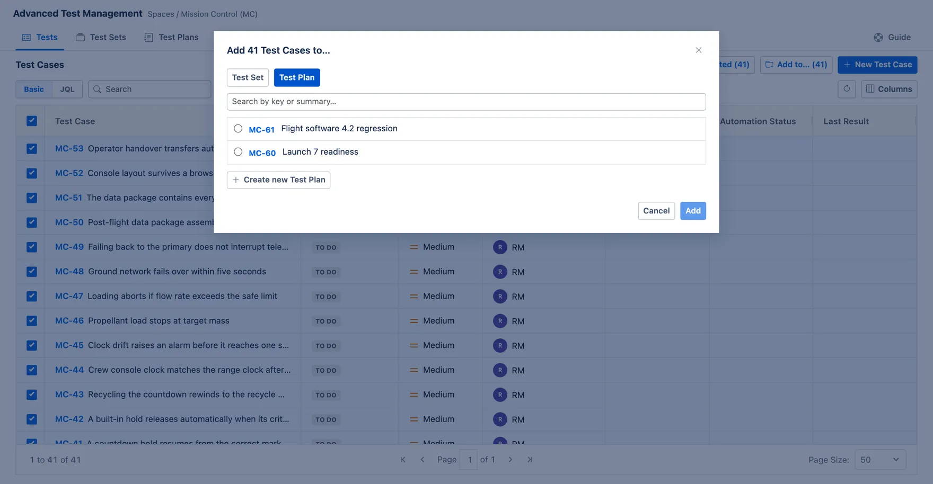
Task: Switch to Basic search mode
Action: [34, 89]
